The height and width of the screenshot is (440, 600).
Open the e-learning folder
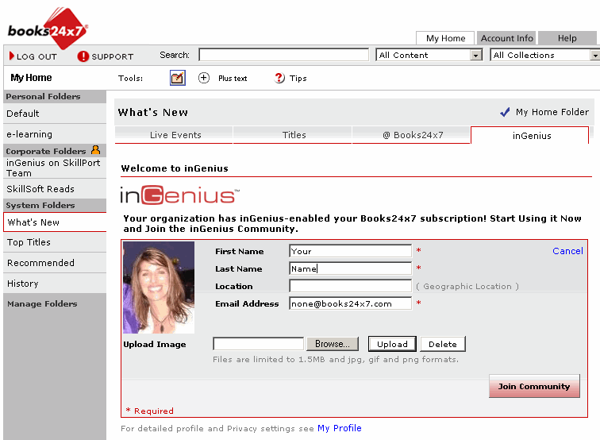point(55,134)
